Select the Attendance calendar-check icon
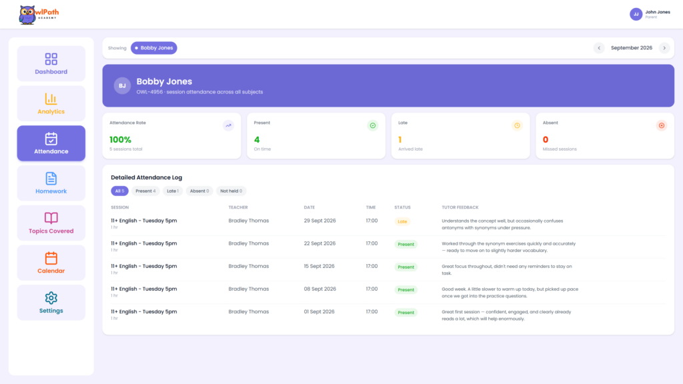 click(51, 139)
